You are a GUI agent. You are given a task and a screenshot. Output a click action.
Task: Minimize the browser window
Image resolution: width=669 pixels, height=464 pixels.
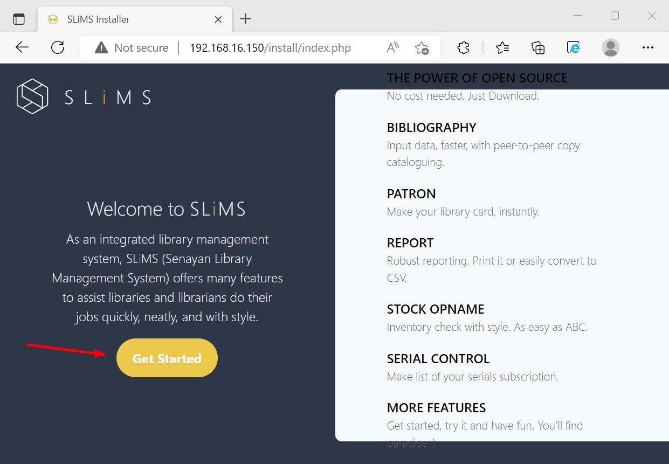point(577,16)
